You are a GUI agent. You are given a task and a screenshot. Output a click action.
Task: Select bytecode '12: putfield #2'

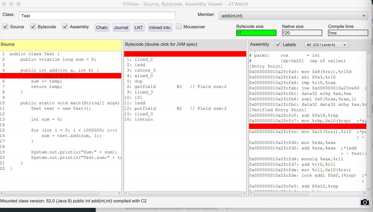[x=176, y=109]
